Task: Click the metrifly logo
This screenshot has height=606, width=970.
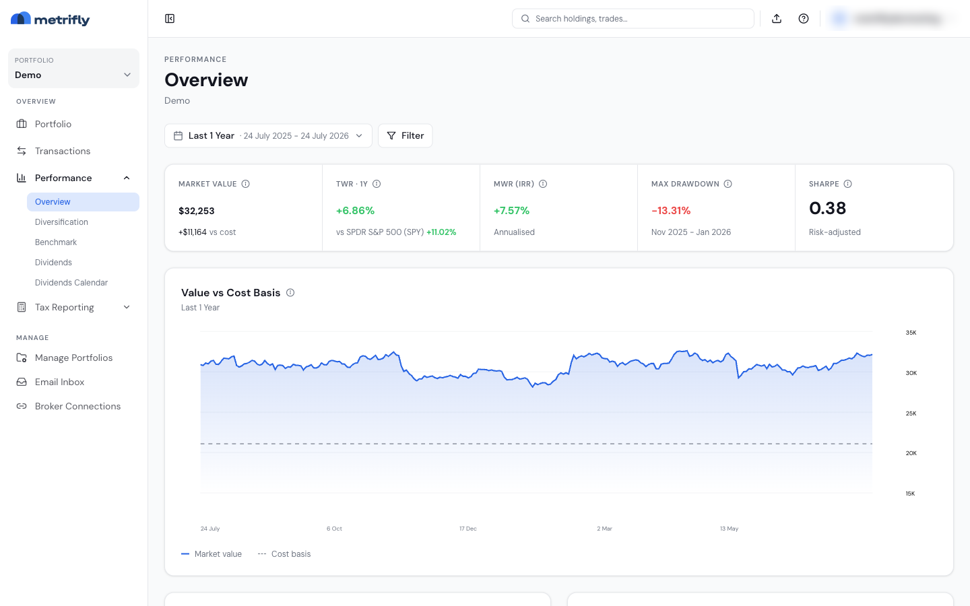Action: [51, 20]
